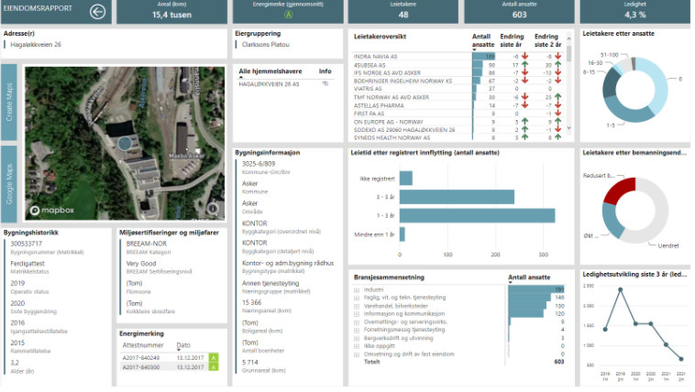Sort industry table by Antall ansatte header
This screenshot has width=695, height=392.
529,278
